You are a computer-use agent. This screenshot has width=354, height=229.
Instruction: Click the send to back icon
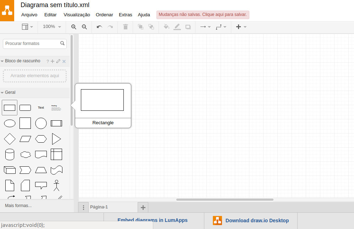(151, 27)
